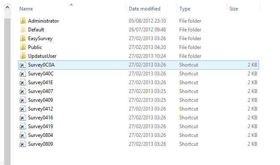Screen dimensions: 280x165
Task: Click the scroll up arrow of the scrollbar
Action: (x=7, y=7)
